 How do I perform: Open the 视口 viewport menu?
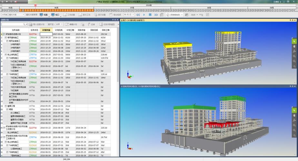click(x=55, y=15)
